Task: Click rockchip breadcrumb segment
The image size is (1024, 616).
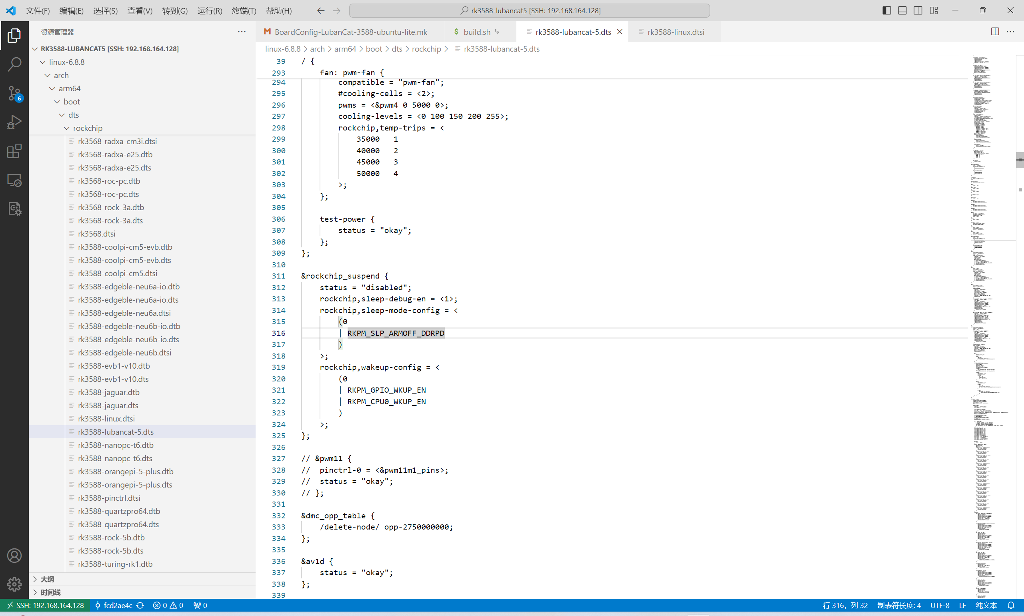Action: tap(426, 48)
